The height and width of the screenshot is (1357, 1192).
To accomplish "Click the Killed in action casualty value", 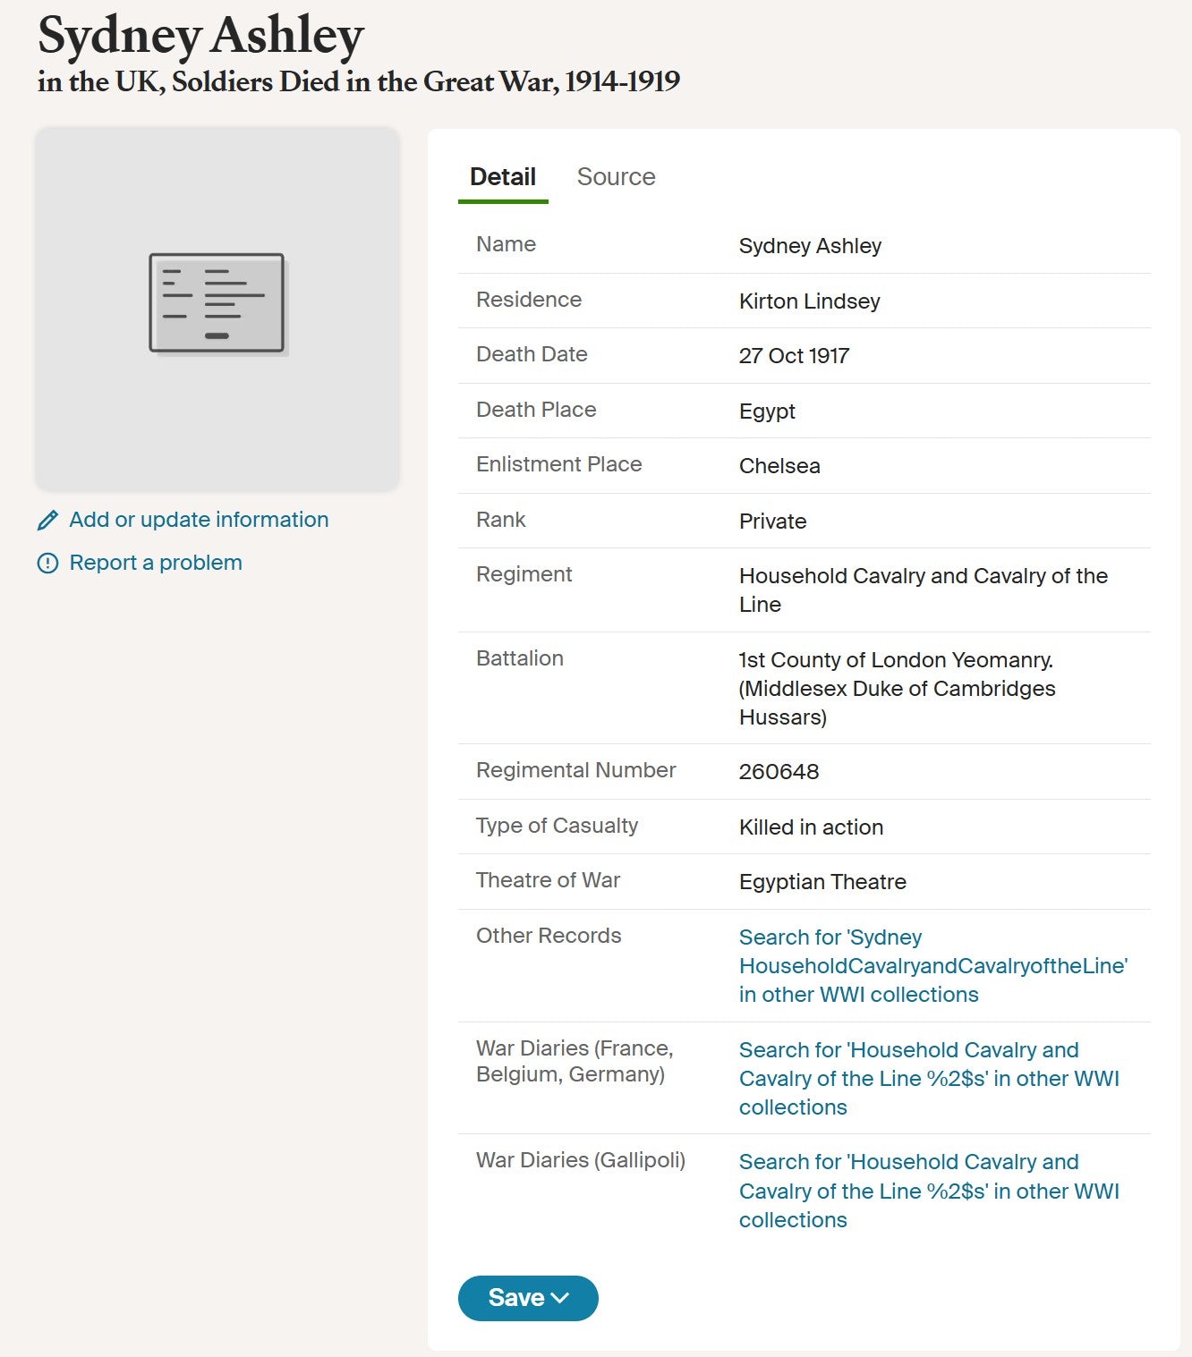I will [811, 827].
